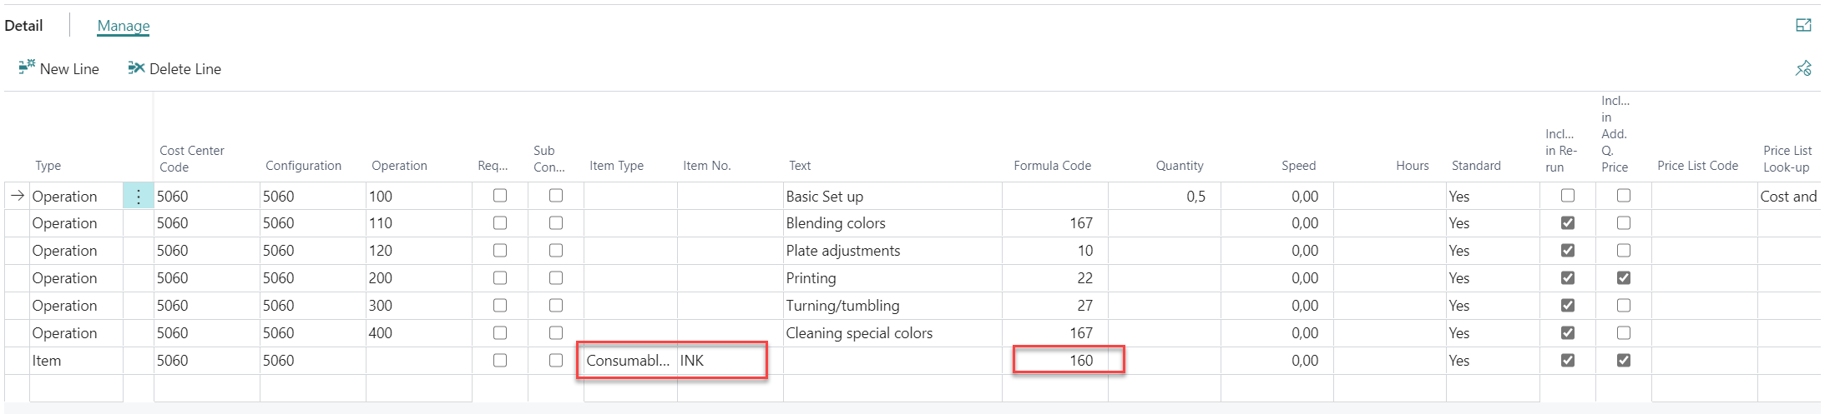Open Quantity column header menu

pos(1180,166)
